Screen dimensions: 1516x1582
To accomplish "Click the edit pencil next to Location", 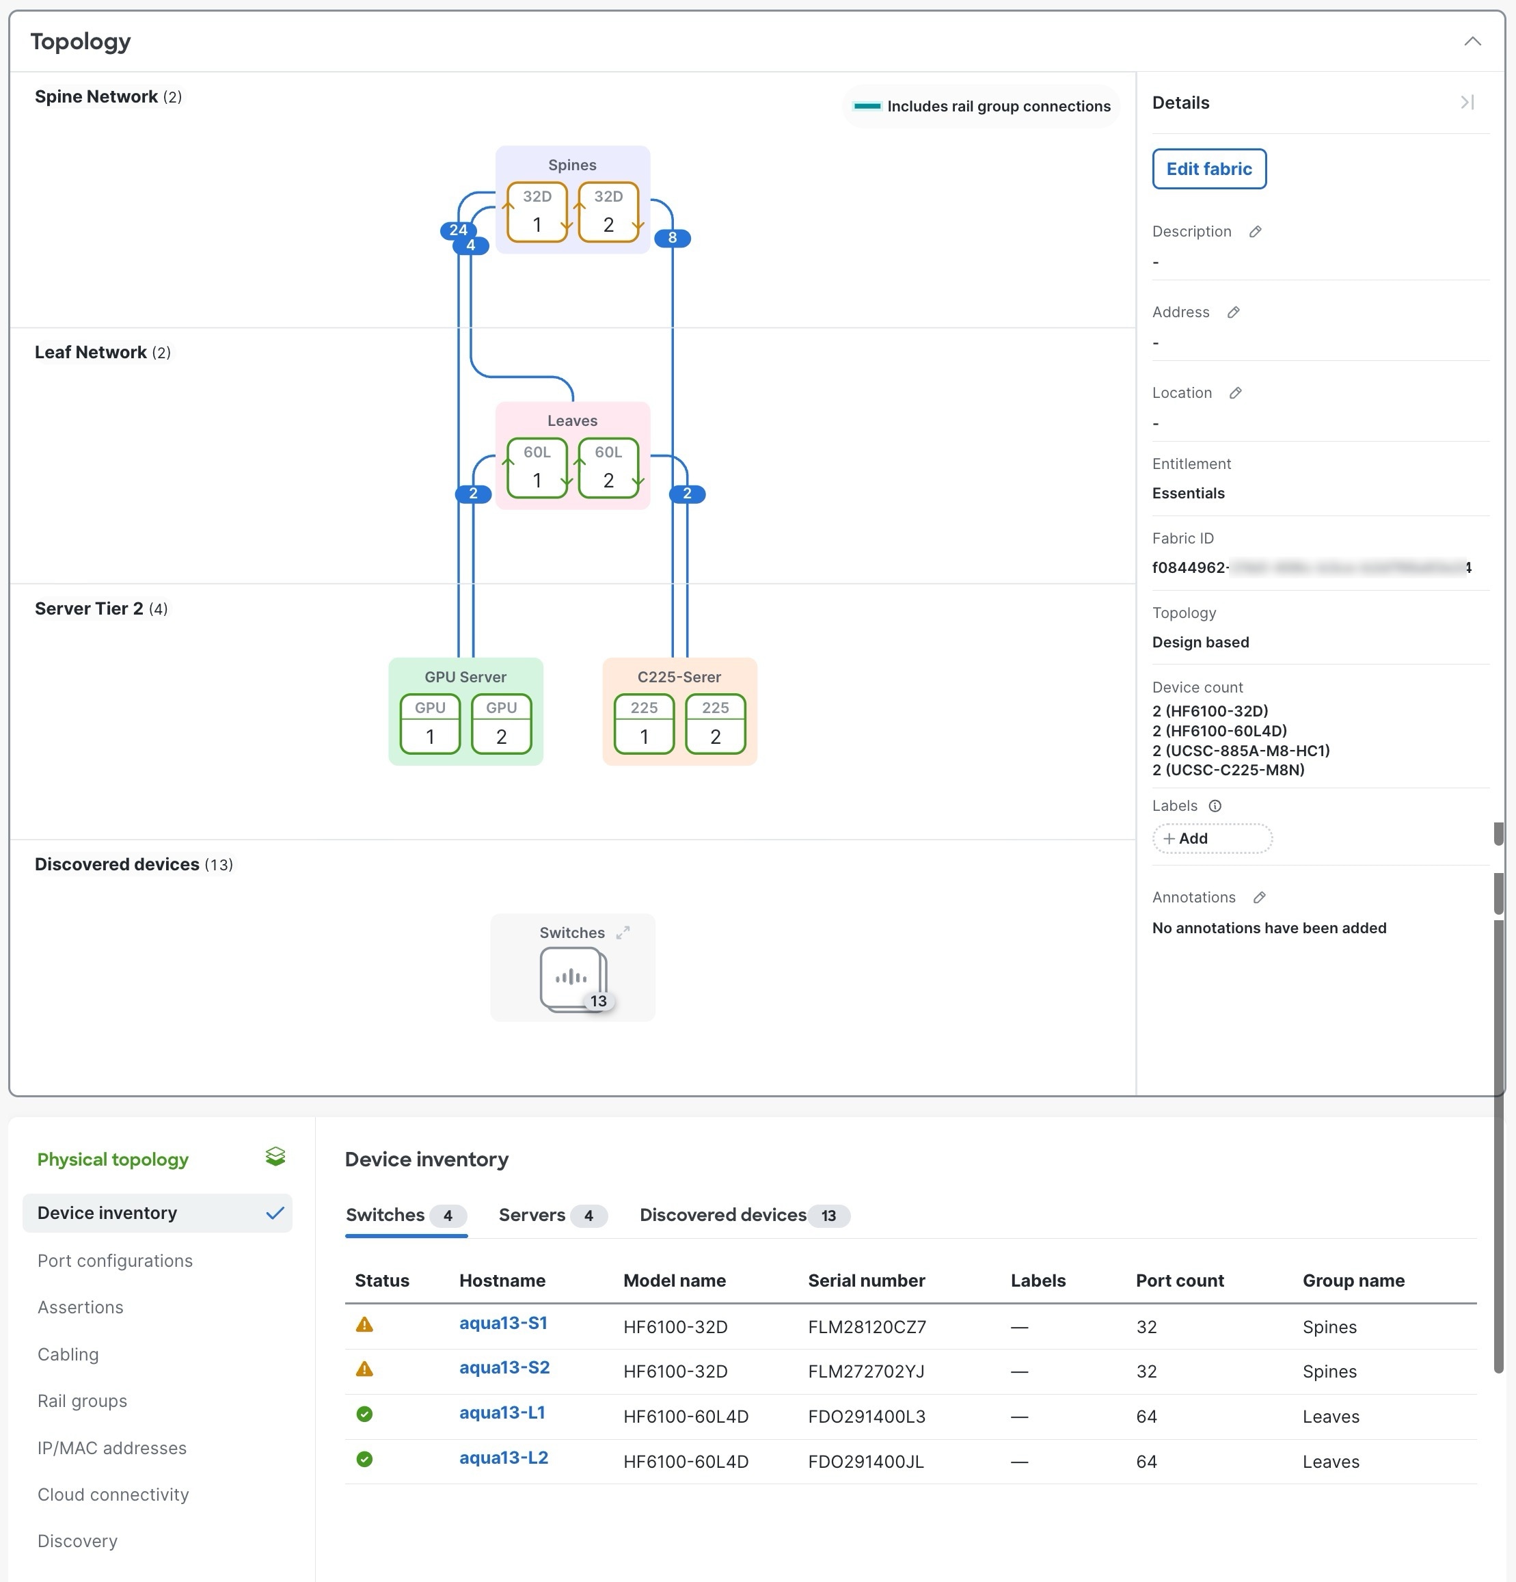I will pos(1234,393).
